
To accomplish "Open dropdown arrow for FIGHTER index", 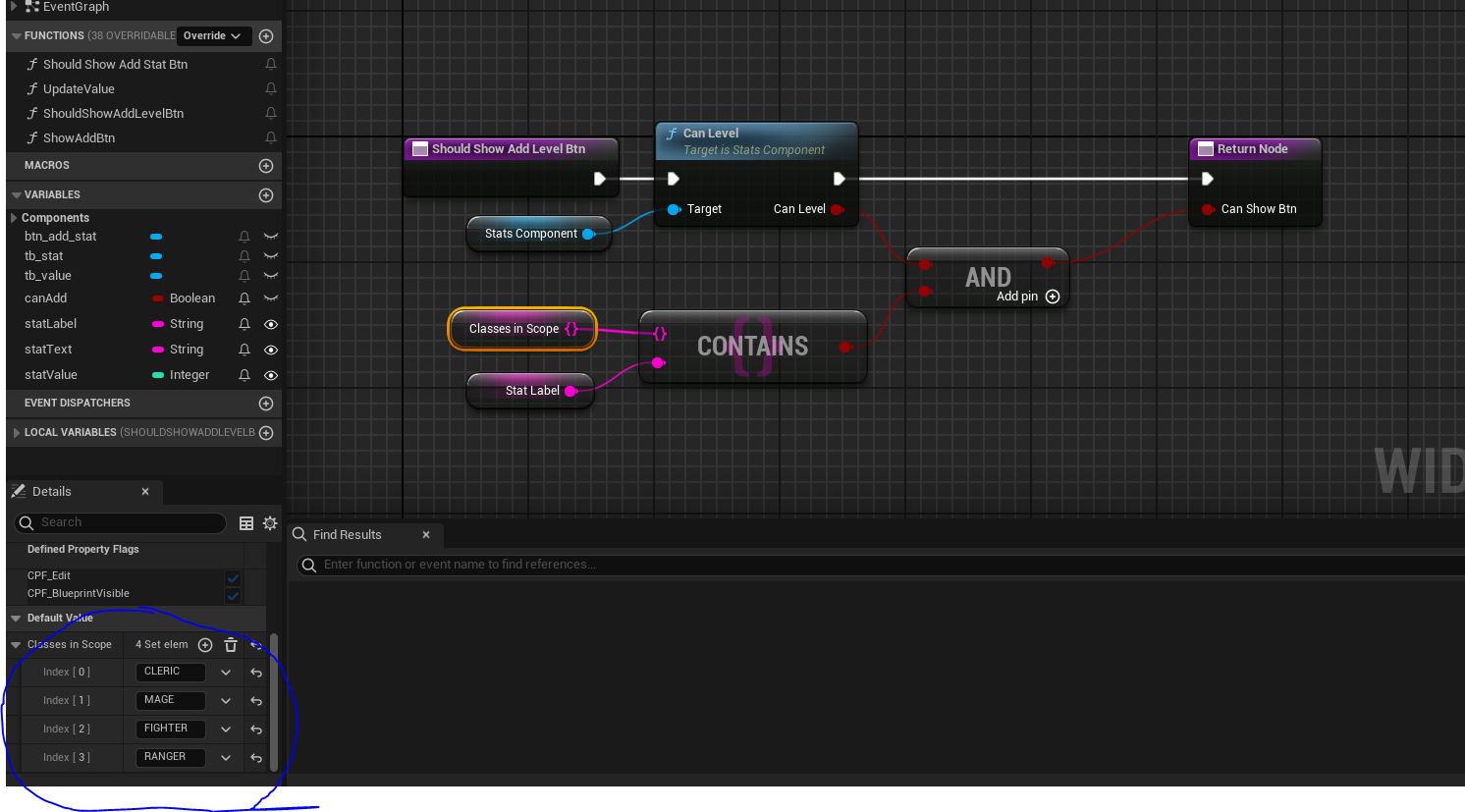I will pyautogui.click(x=226, y=730).
